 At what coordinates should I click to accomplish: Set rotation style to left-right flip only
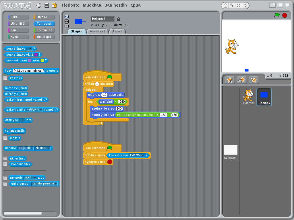(67, 22)
